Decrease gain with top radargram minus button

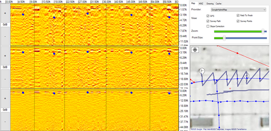tap(5, 37)
